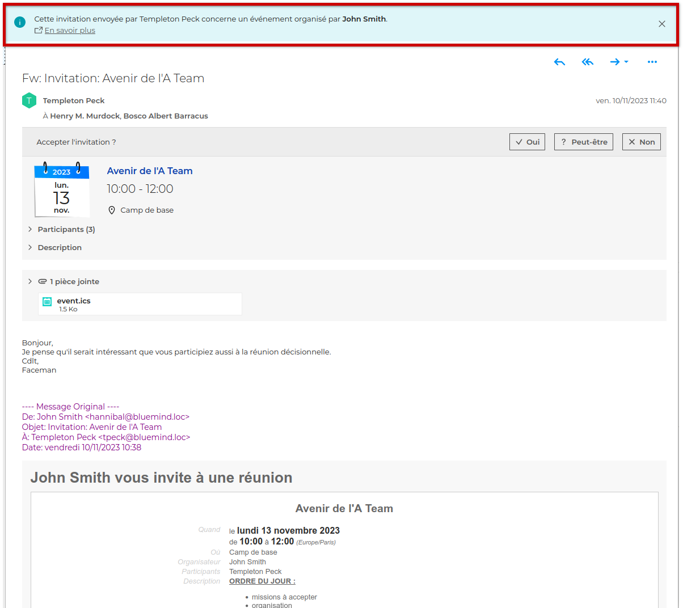Decline the invitation with Non

pyautogui.click(x=641, y=142)
